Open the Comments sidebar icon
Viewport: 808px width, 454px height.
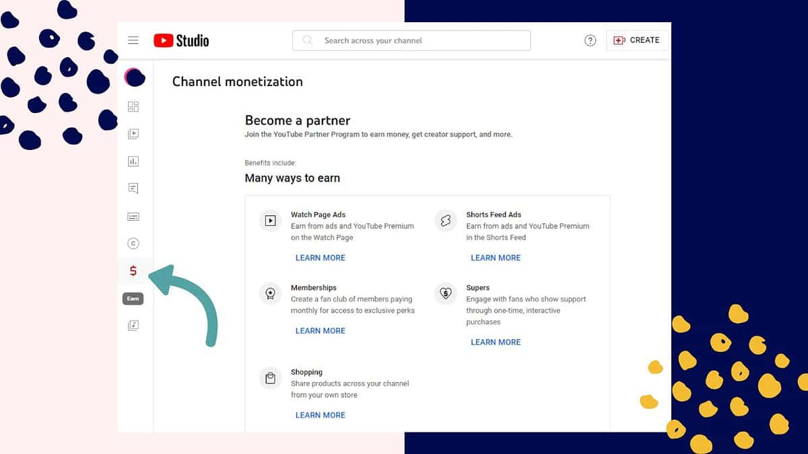[133, 189]
